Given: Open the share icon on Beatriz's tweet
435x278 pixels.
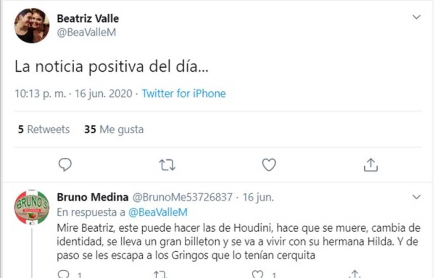Looking at the screenshot, I should tap(371, 165).
